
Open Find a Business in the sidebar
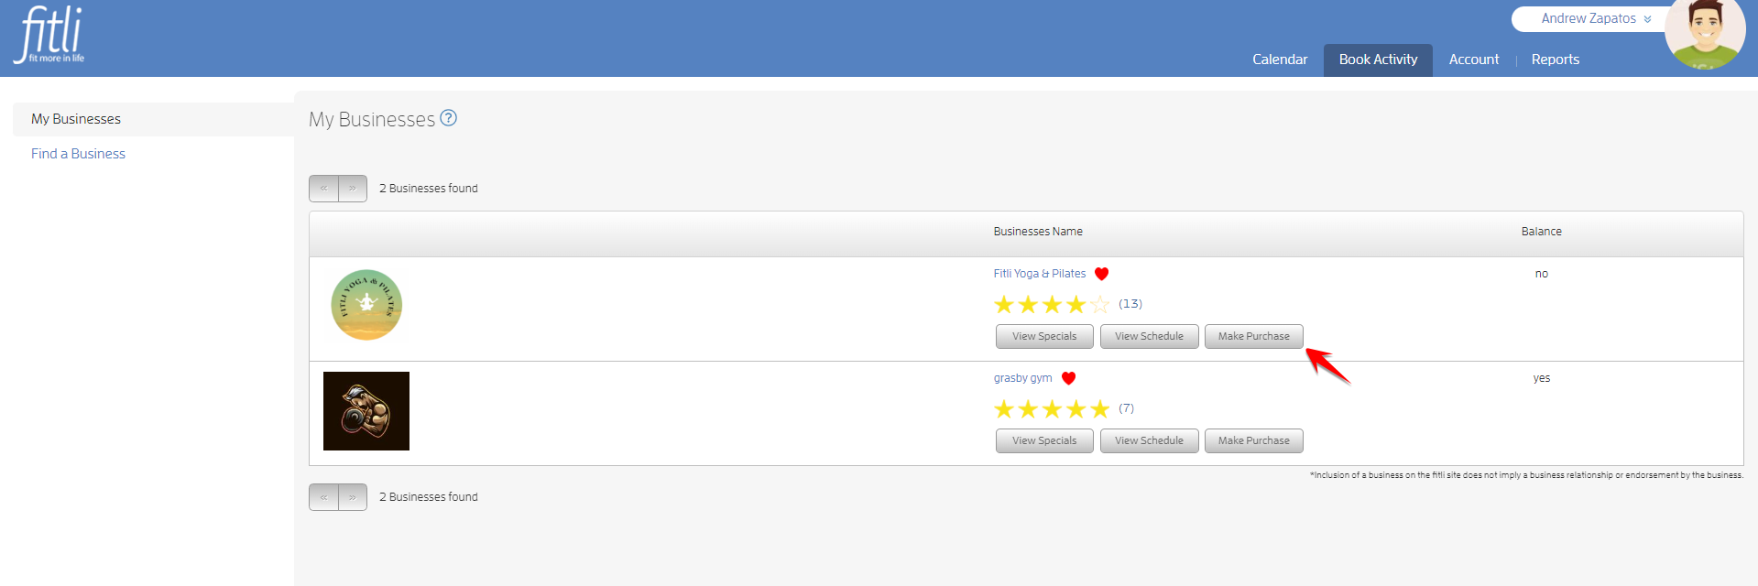(x=78, y=154)
